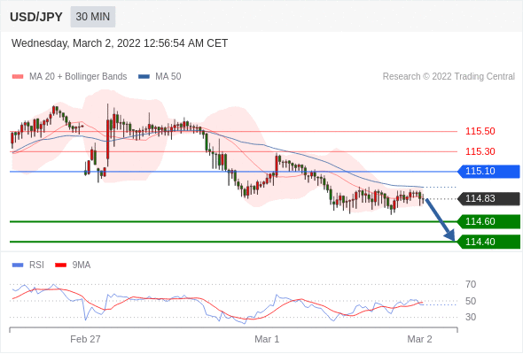This screenshot has height=354, width=523.
Task: Click the Mar 1 date axis label
Action: coord(267,339)
